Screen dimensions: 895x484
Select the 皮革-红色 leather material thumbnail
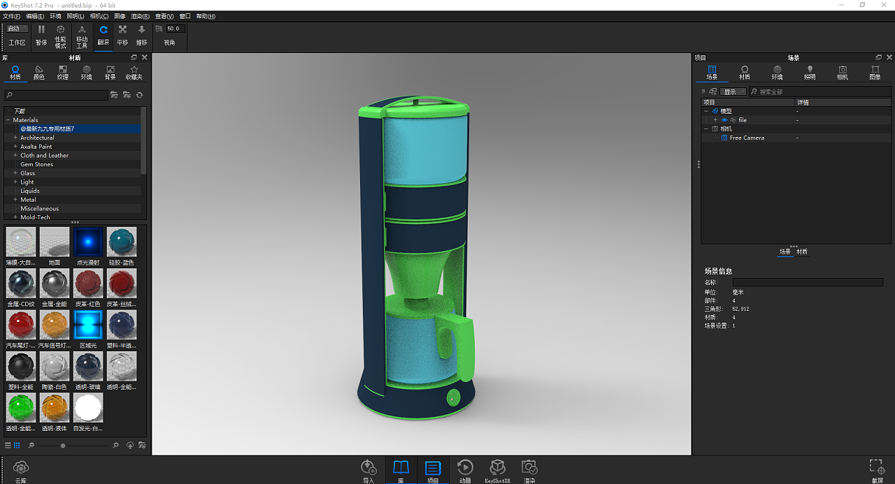(88, 284)
